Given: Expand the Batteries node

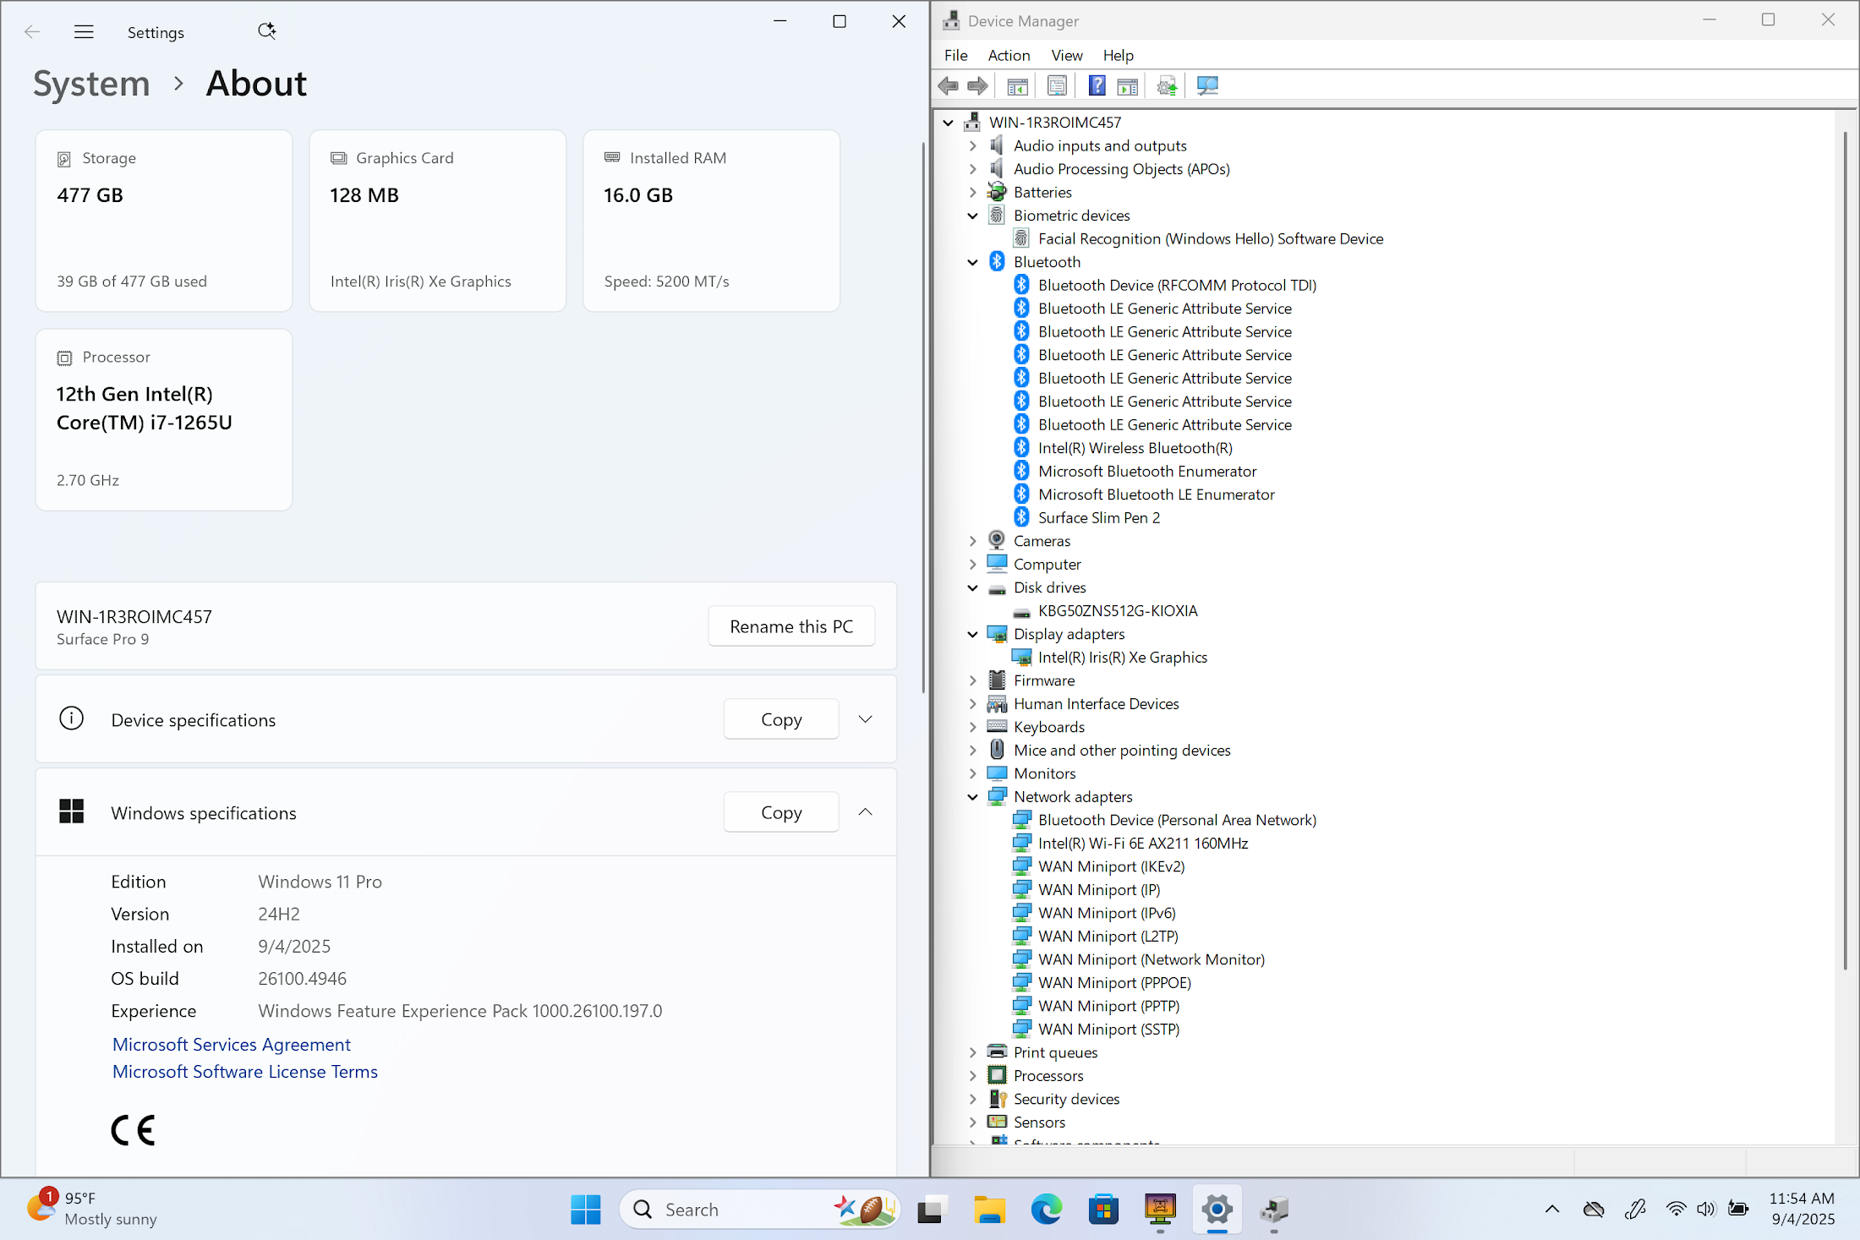Looking at the screenshot, I should 972,192.
